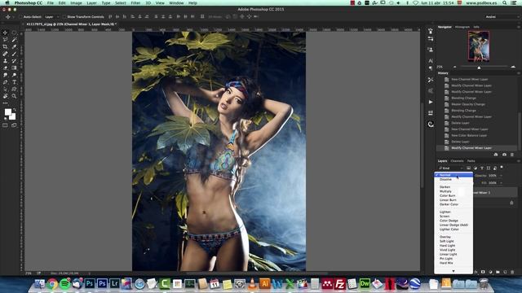Toggle Quick Mask mode icon
Viewport: 522px width, 293px height.
[x=5, y=125]
